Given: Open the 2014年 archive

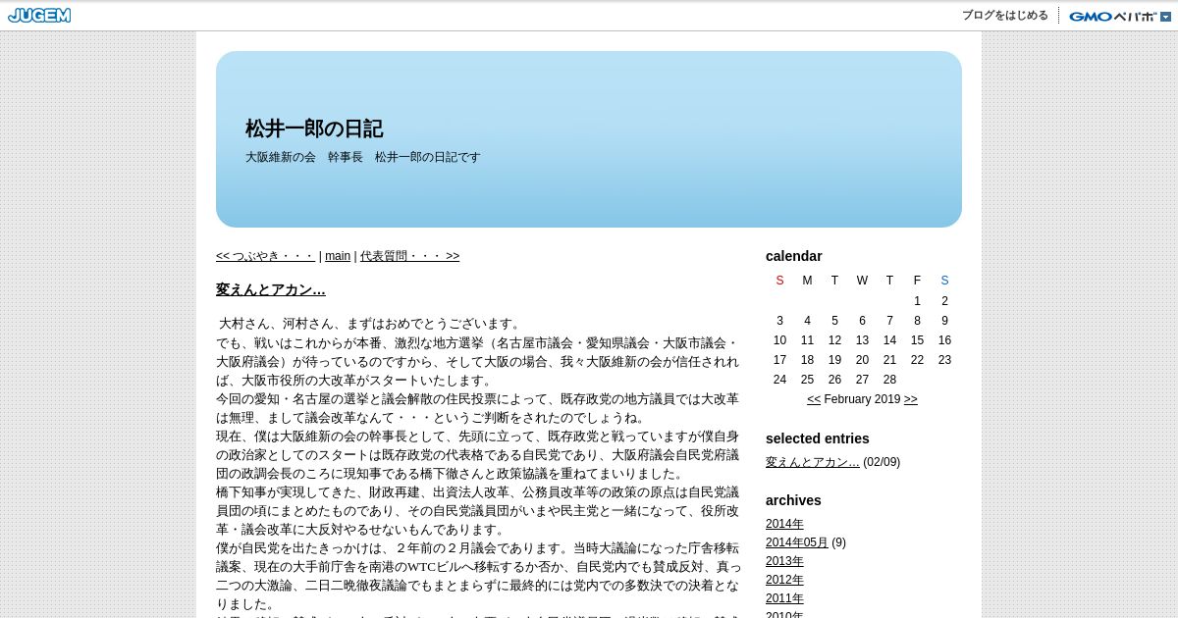Looking at the screenshot, I should [x=784, y=524].
